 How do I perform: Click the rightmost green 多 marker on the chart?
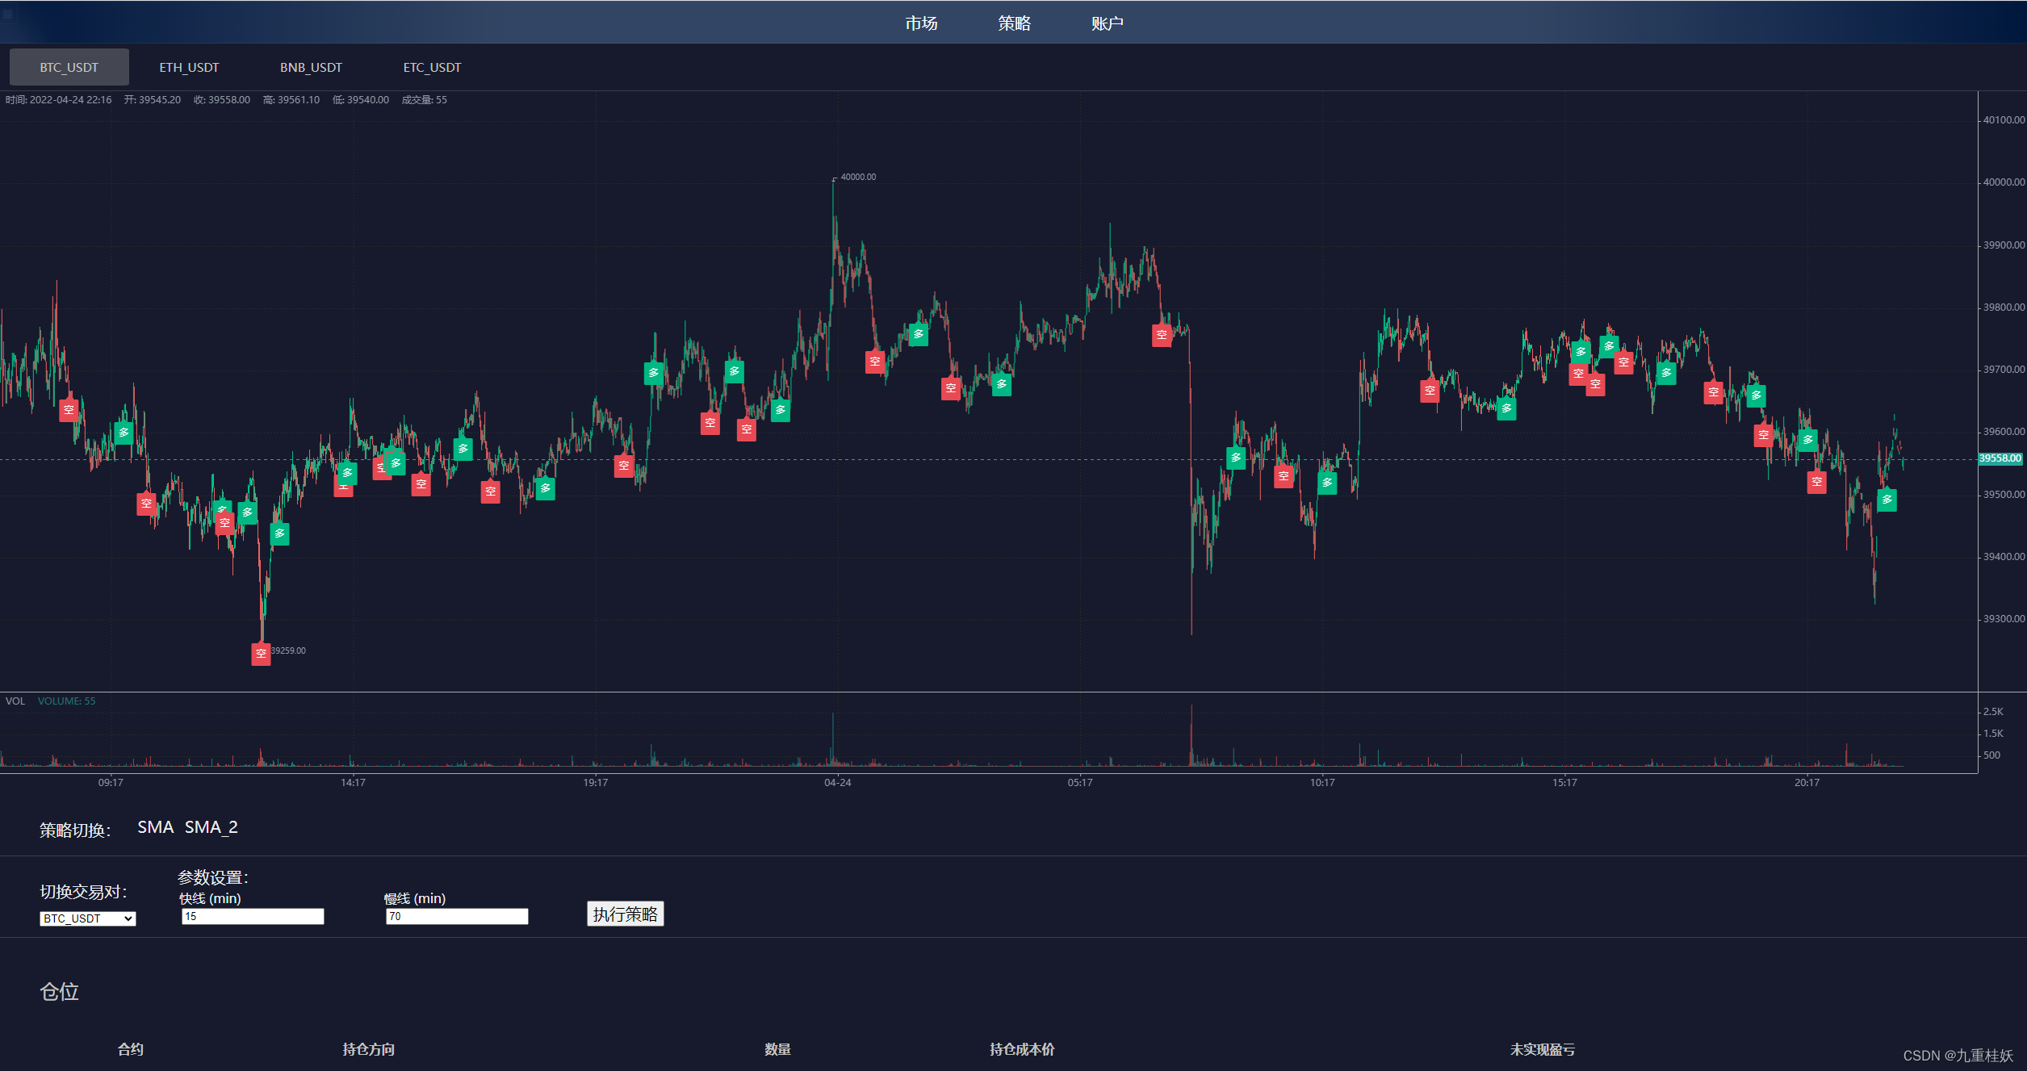[x=1887, y=500]
